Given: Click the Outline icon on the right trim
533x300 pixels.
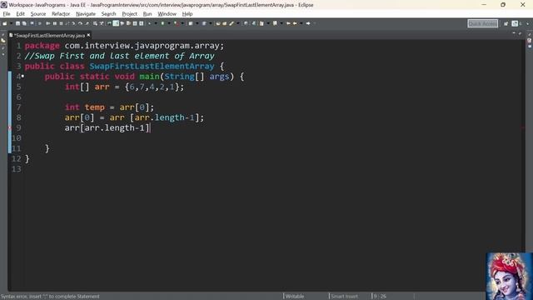Looking at the screenshot, I should pyautogui.click(x=530, y=47).
